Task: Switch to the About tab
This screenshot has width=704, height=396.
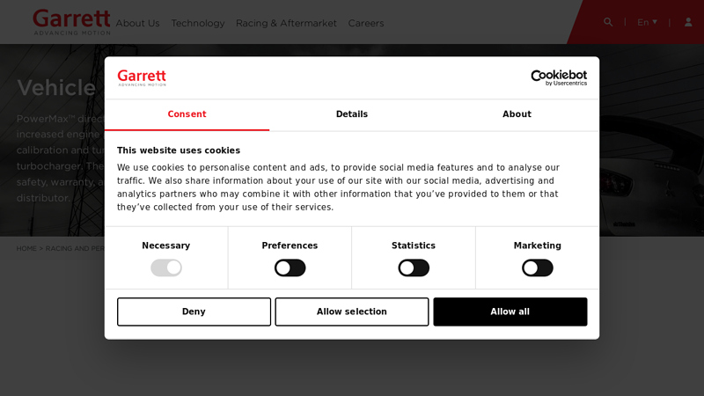Action: tap(517, 114)
